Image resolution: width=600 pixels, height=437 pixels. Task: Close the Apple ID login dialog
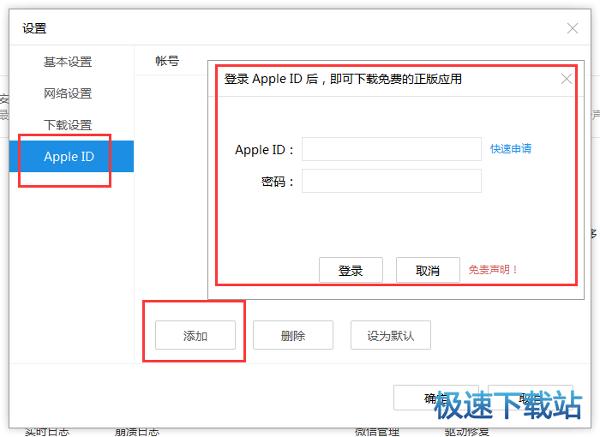click(567, 79)
